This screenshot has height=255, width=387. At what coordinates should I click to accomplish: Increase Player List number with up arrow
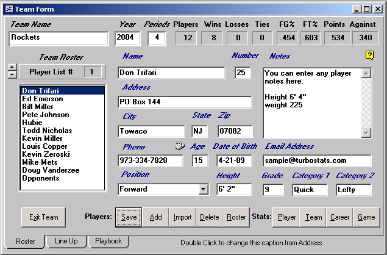click(x=12, y=68)
